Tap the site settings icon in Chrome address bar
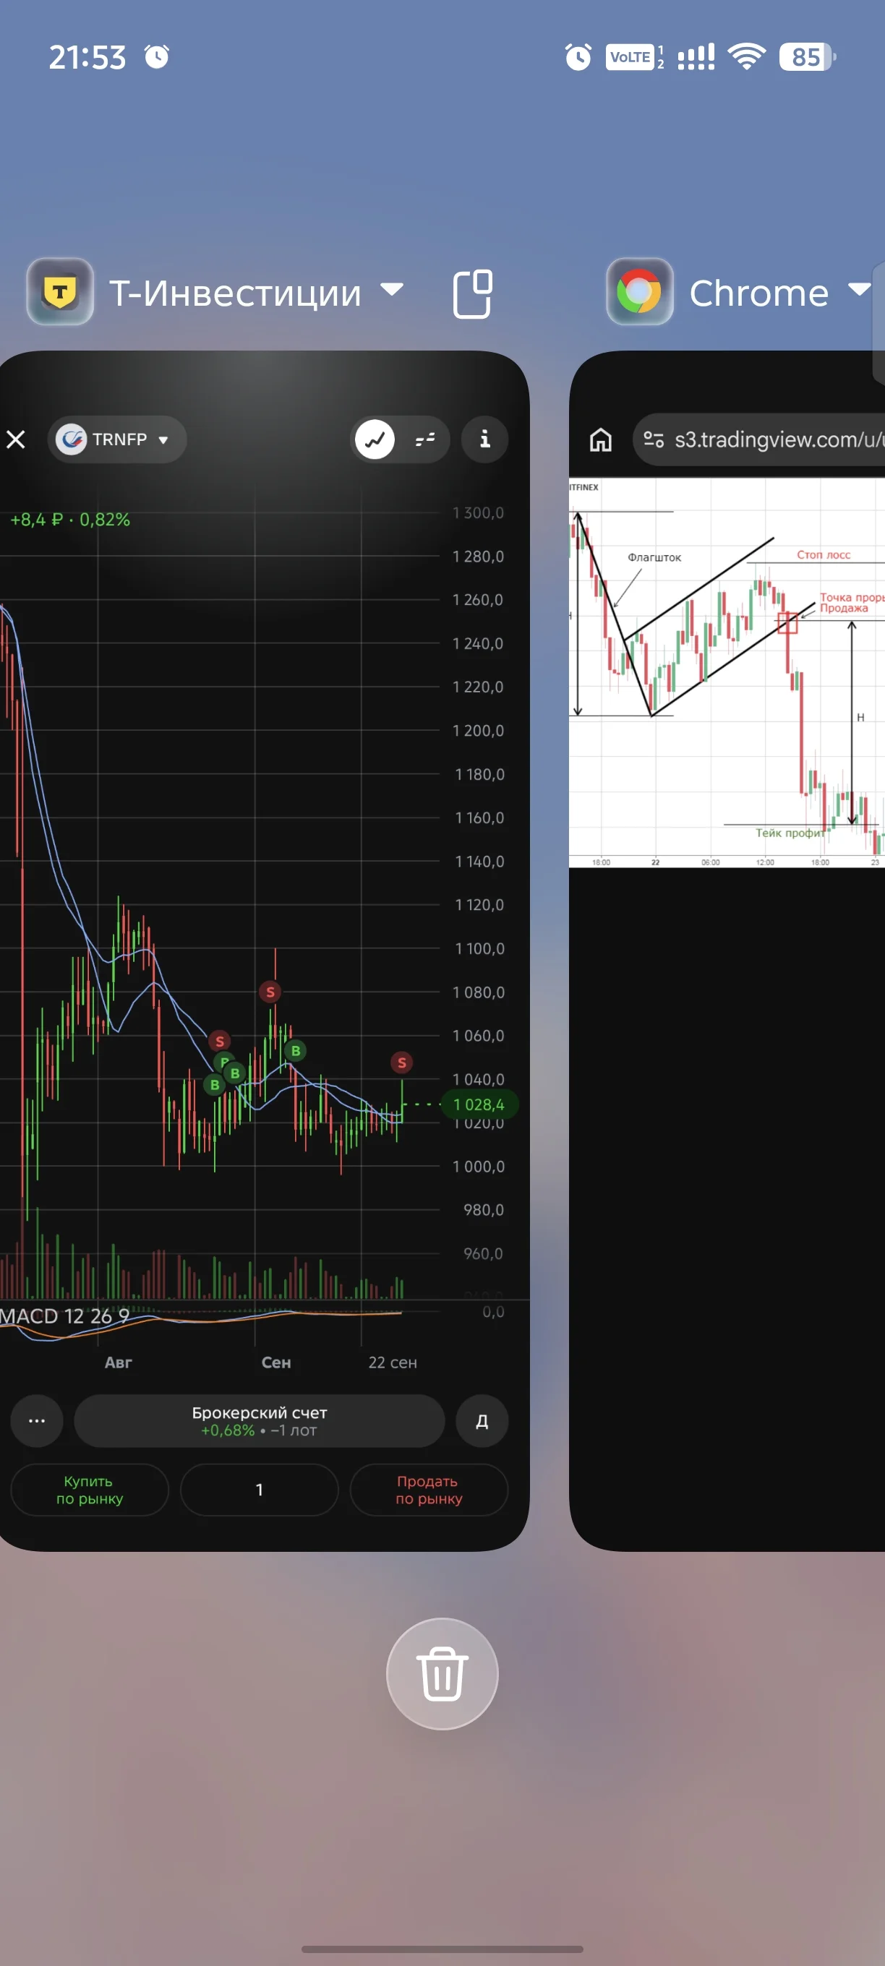885x1966 pixels. click(654, 439)
